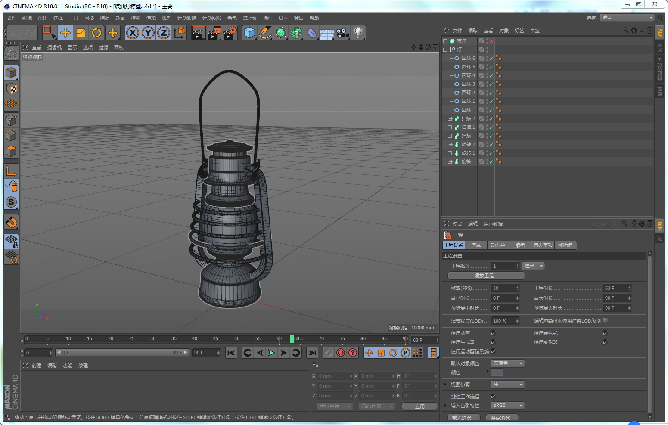This screenshot has width=668, height=425.
Task: Open the deformer objects icon
Action: (312, 33)
